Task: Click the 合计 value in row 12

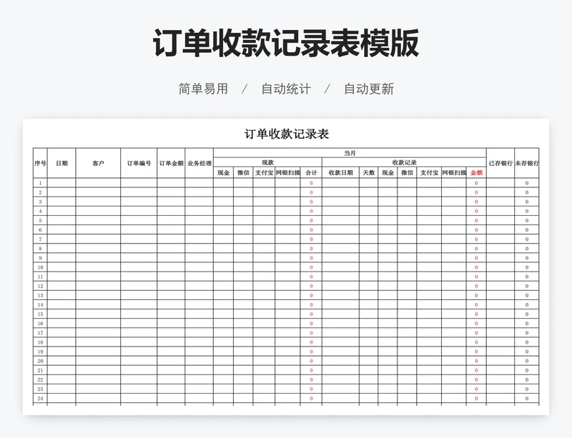Action: [x=311, y=286]
